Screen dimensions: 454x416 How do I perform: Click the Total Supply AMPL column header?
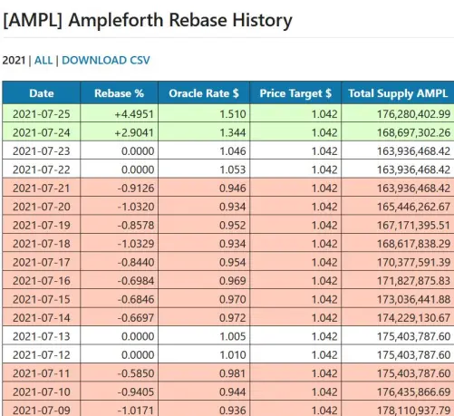click(x=398, y=93)
